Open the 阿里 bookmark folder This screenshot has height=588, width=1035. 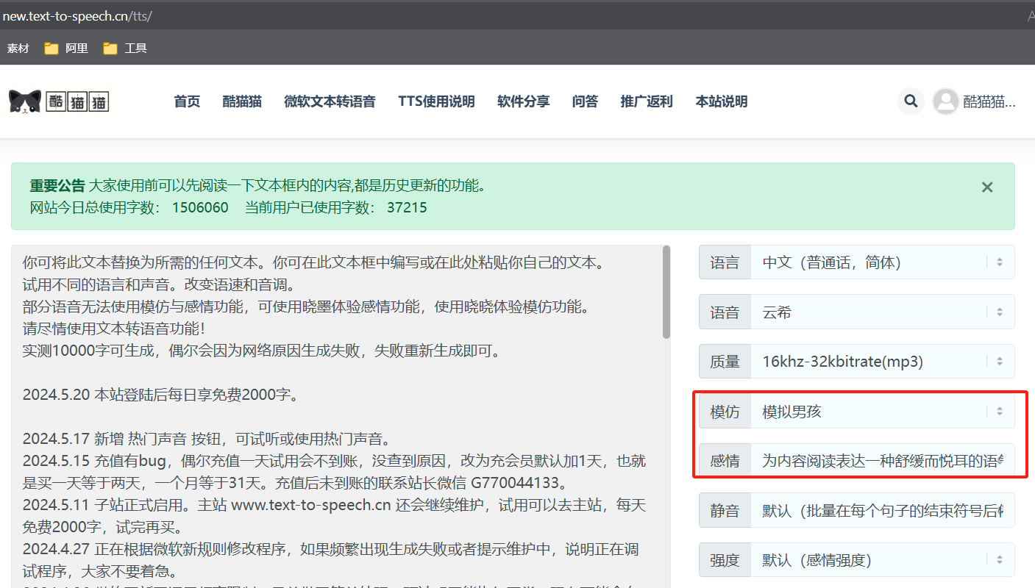click(x=66, y=49)
